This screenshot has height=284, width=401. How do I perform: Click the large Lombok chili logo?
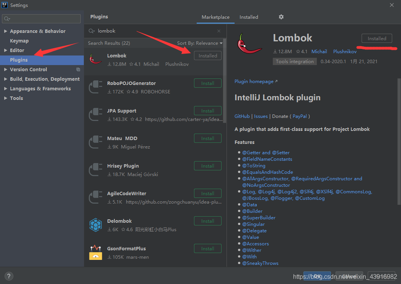click(x=249, y=44)
